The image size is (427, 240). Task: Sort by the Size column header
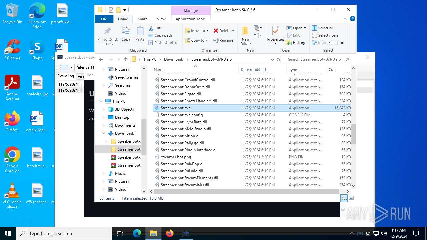point(339,70)
